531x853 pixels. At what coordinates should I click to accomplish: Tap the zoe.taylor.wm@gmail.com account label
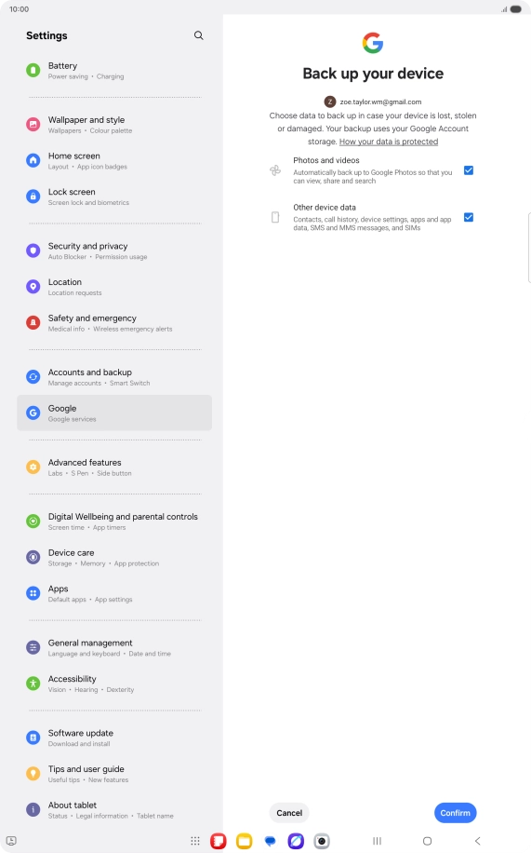tap(380, 102)
